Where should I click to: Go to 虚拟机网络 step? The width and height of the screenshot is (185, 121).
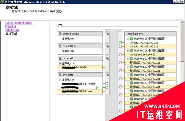[x=12, y=30]
